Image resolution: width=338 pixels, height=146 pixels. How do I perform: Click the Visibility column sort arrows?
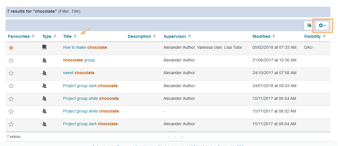[324, 36]
